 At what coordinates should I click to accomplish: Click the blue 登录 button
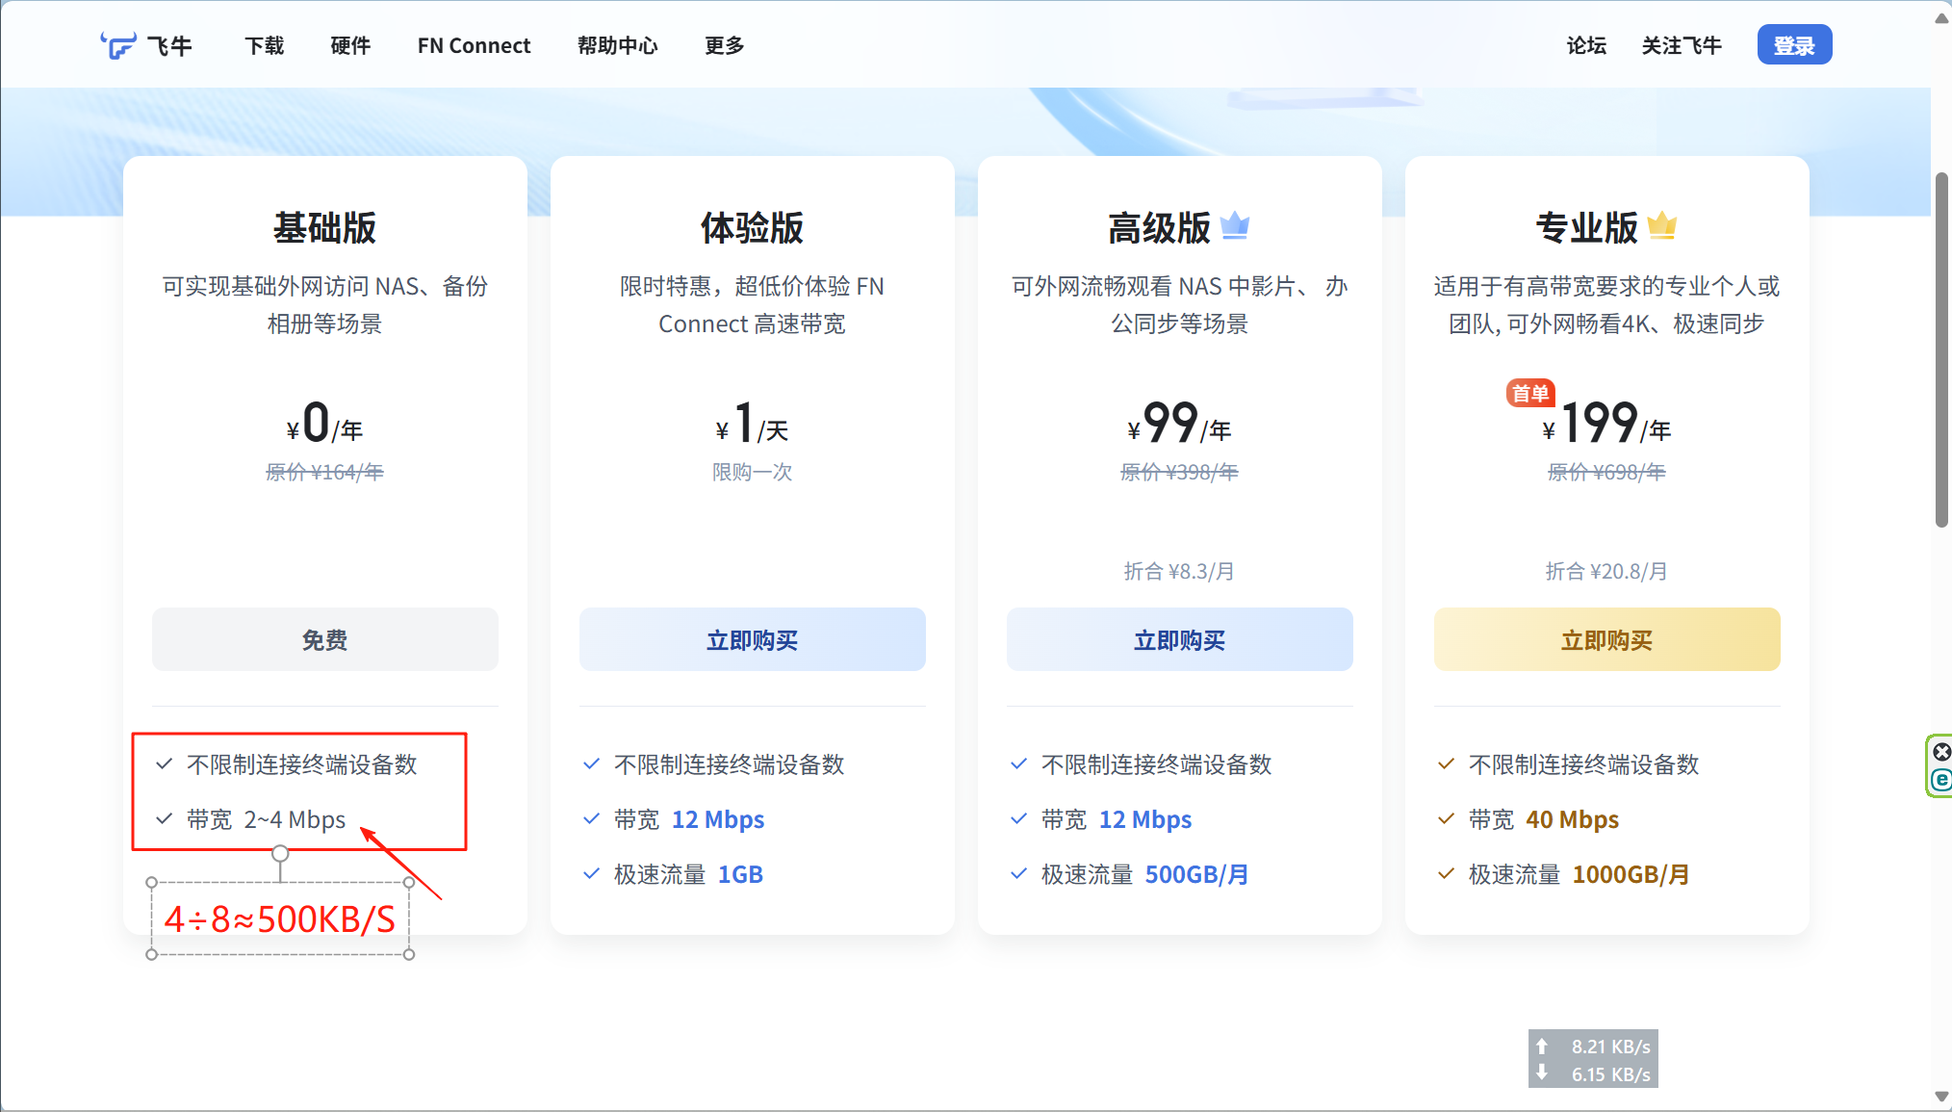pos(1794,45)
